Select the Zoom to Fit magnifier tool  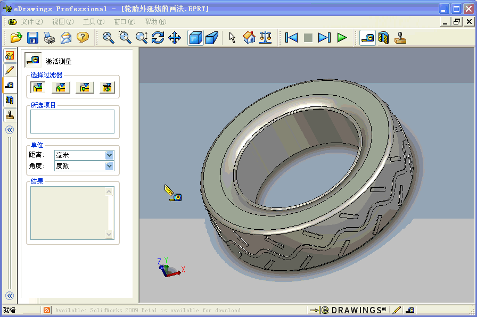(108, 38)
